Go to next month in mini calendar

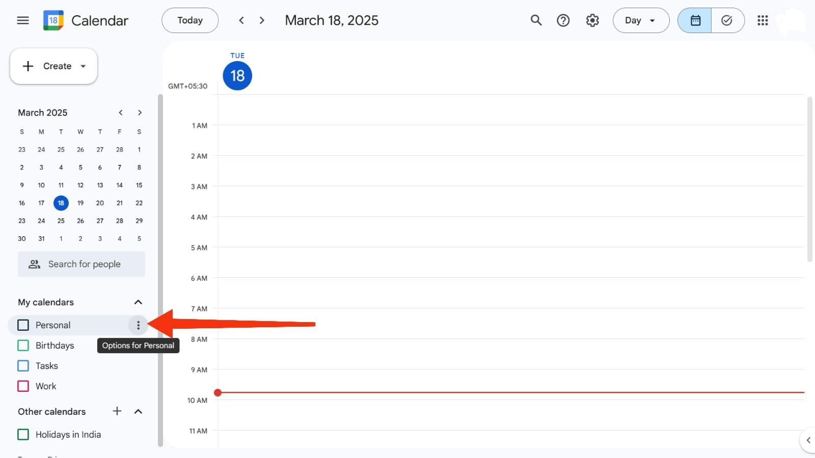click(x=140, y=112)
